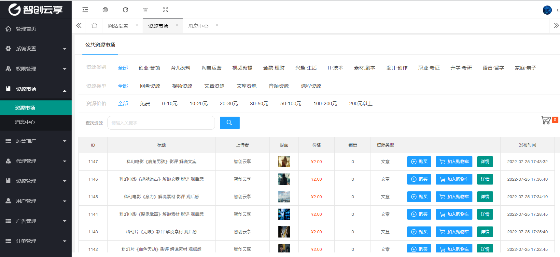Click 购买 for resource ID 1147
560x257 pixels.
[419, 162]
